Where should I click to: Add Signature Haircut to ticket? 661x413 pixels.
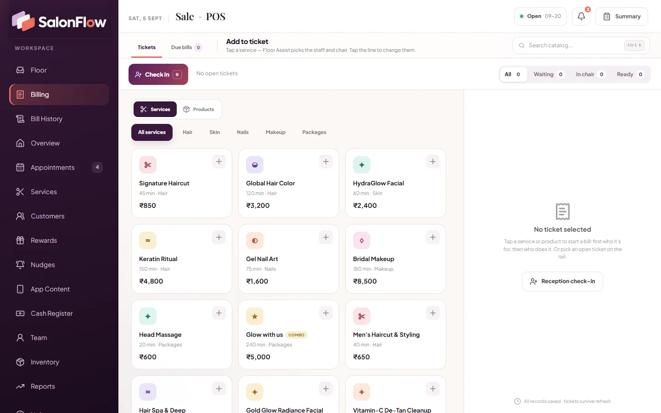pos(219,162)
